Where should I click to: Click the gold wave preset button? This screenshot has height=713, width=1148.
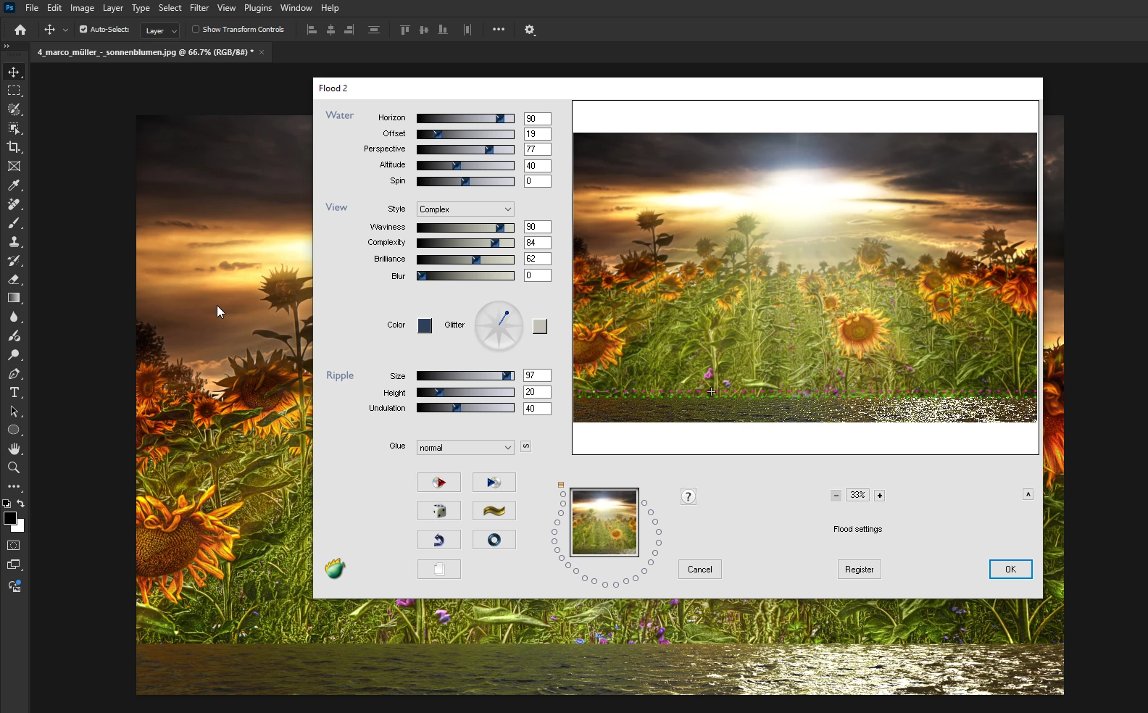pos(494,511)
